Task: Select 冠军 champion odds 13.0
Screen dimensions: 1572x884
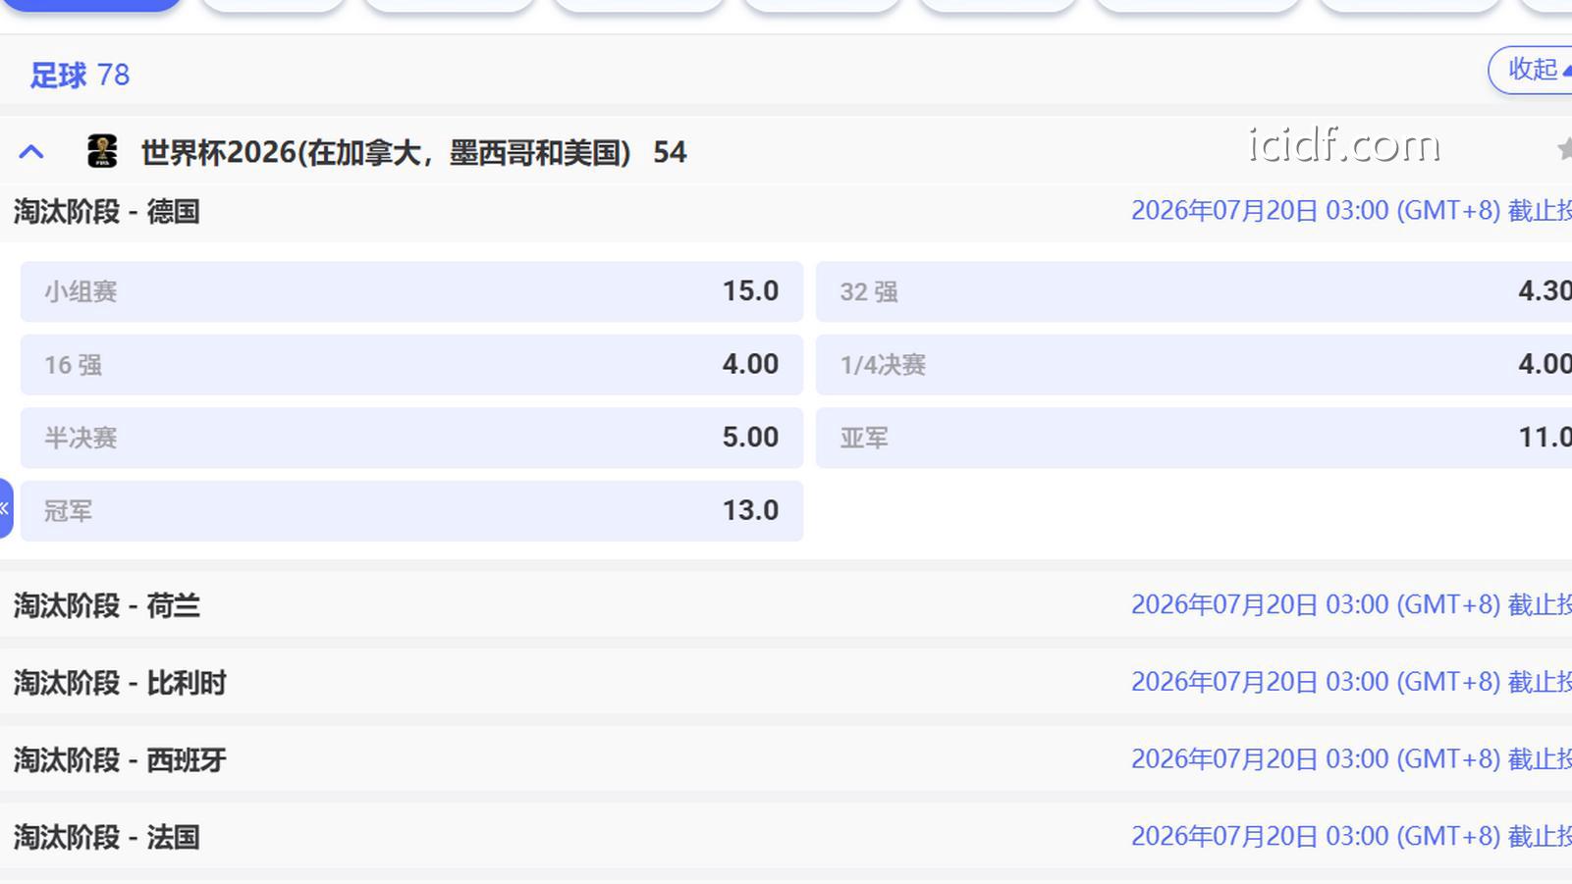Action: [411, 511]
